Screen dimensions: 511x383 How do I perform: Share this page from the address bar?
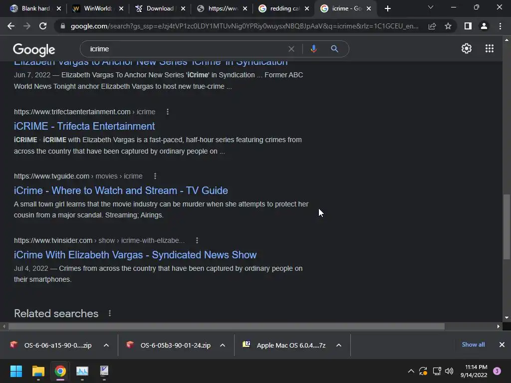click(432, 26)
